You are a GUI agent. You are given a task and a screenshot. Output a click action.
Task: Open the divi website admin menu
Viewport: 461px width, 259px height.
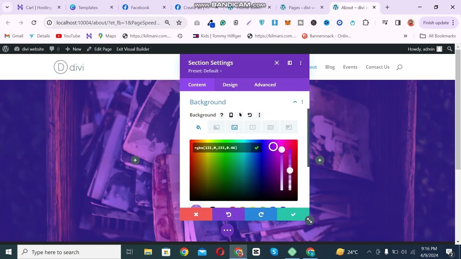point(29,49)
